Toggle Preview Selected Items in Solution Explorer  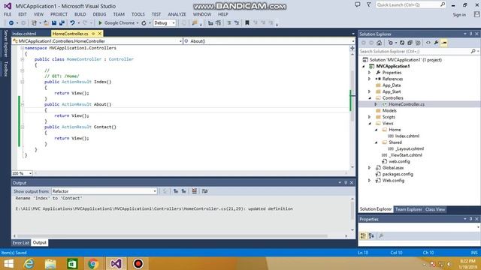point(444,43)
